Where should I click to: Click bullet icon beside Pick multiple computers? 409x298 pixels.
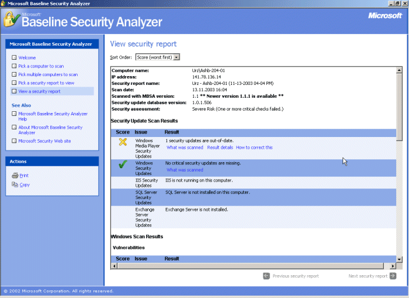click(x=14, y=74)
